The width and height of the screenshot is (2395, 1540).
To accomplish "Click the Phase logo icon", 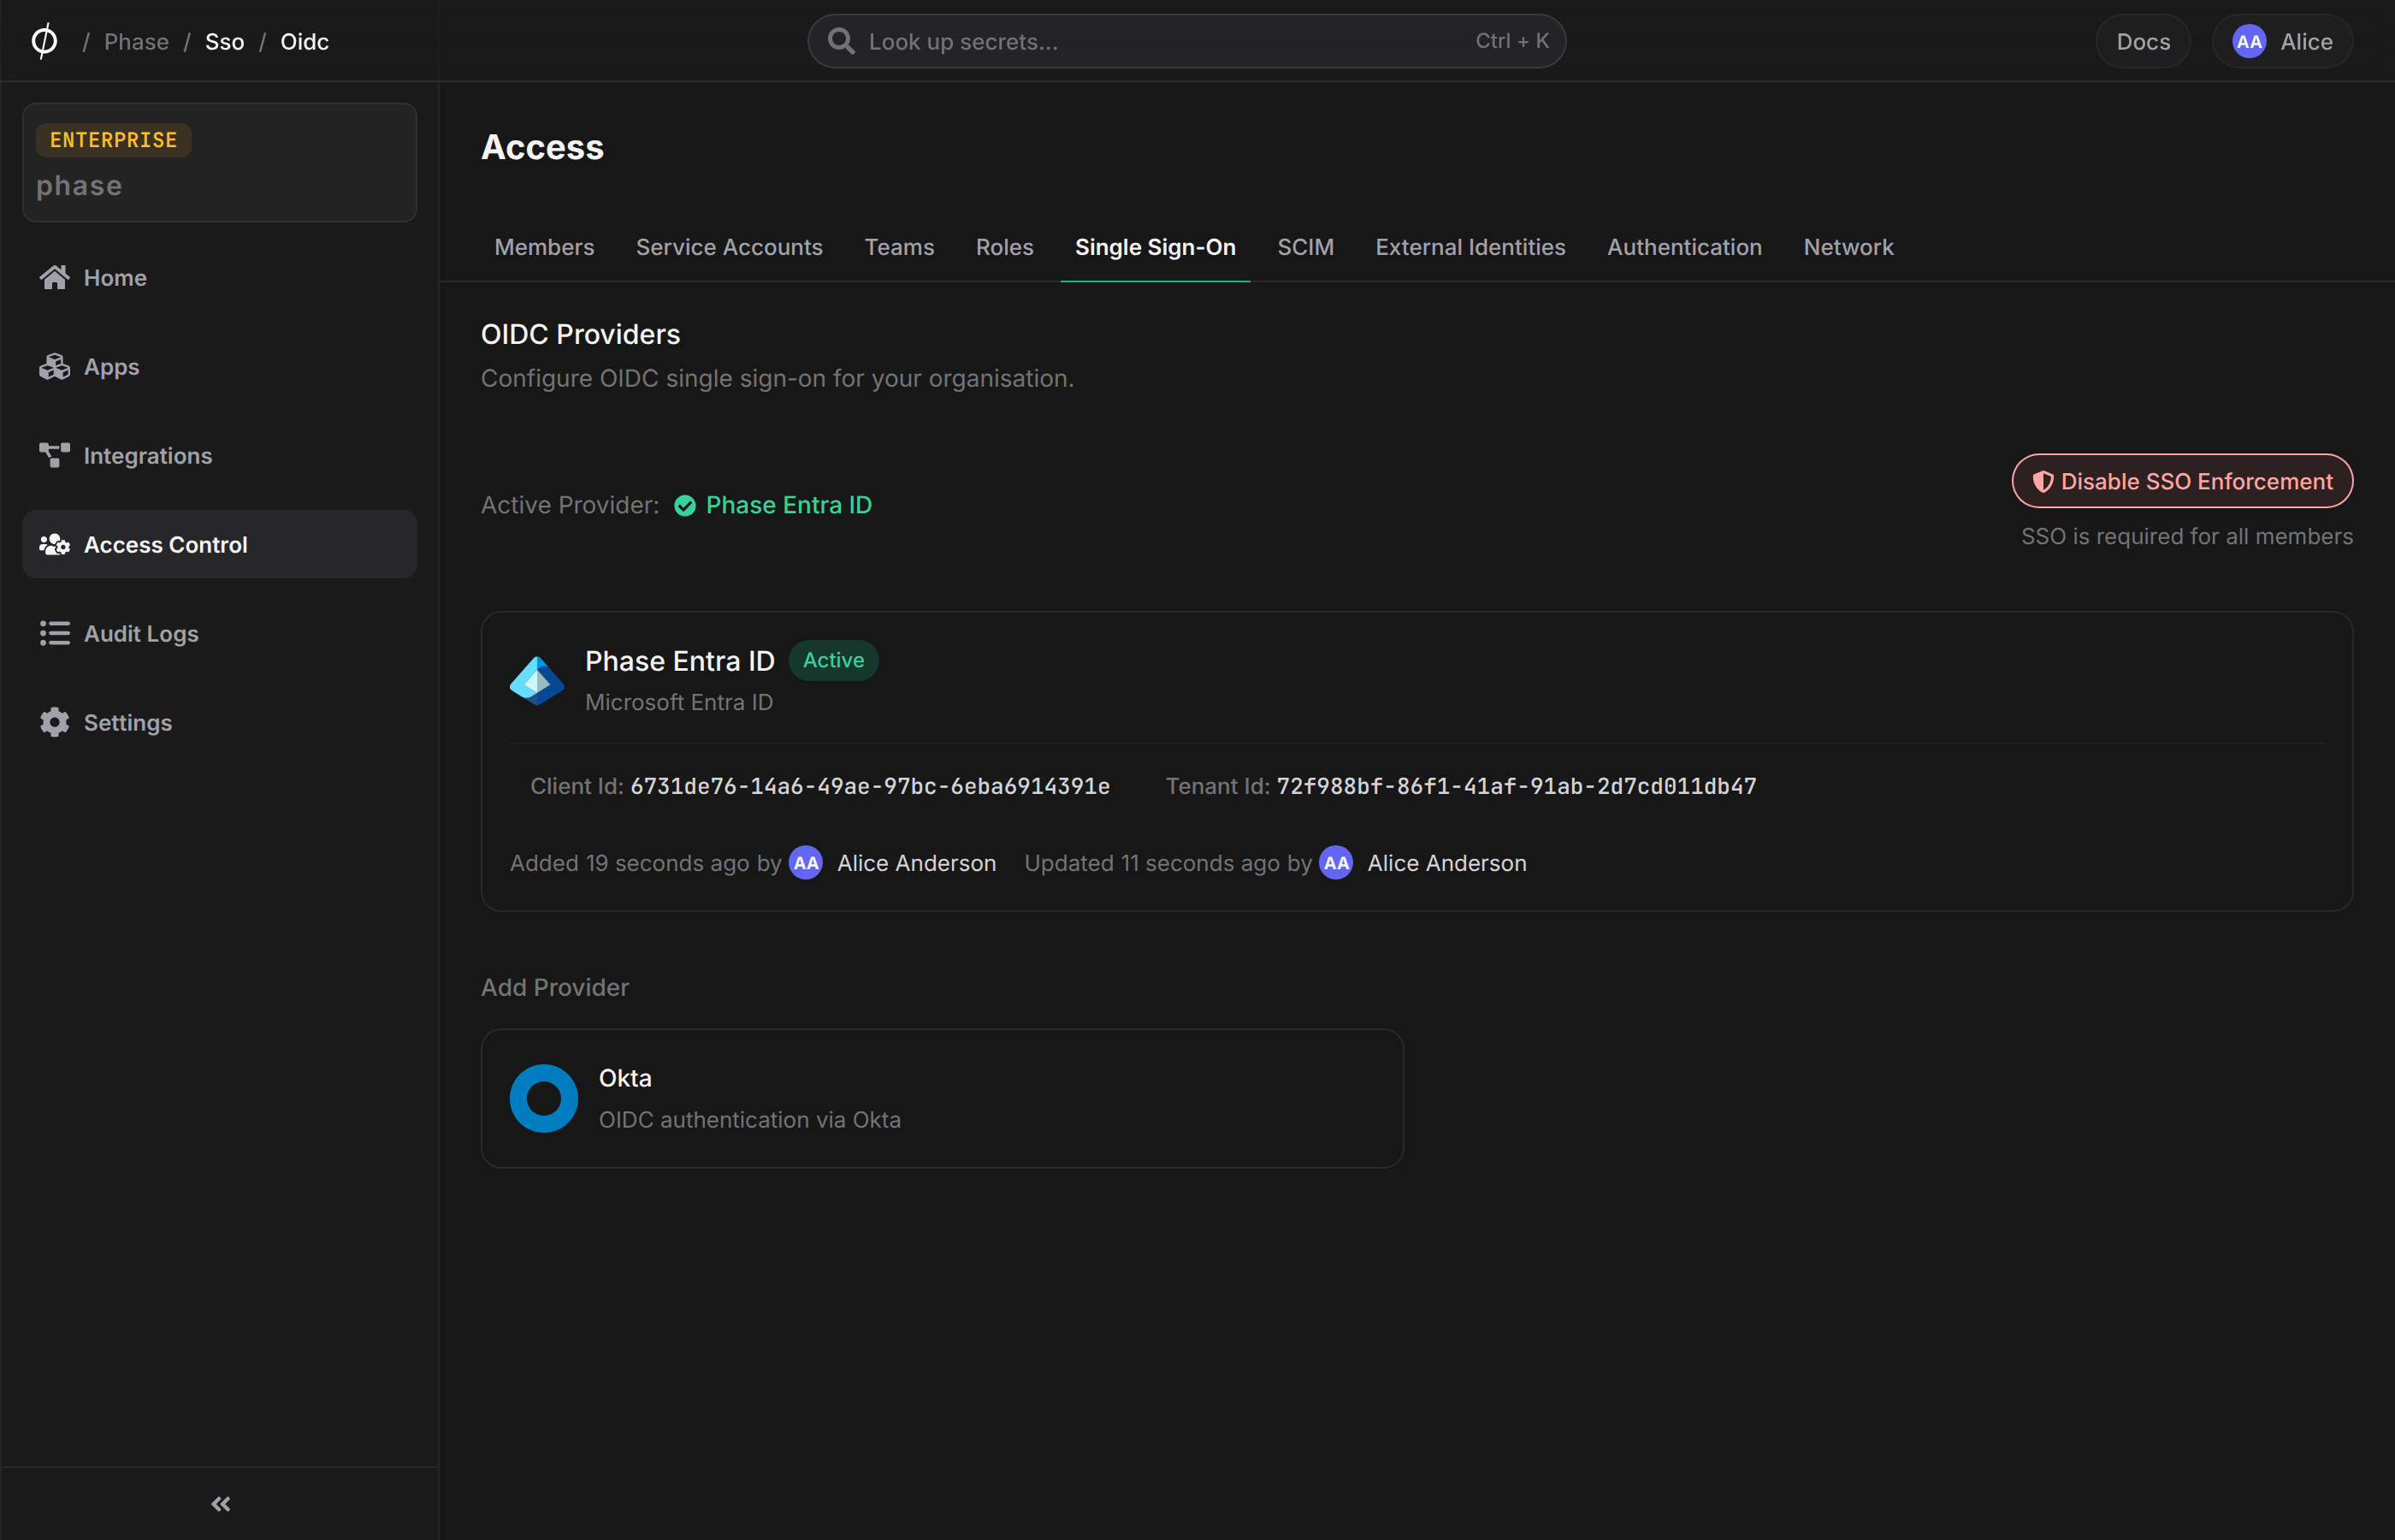I will click(x=44, y=41).
